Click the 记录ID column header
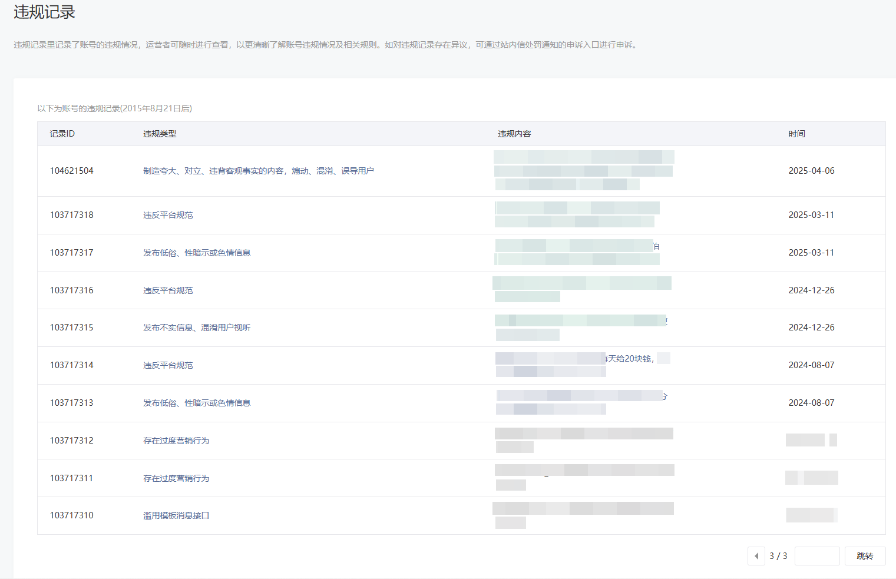The image size is (896, 579). coord(62,134)
